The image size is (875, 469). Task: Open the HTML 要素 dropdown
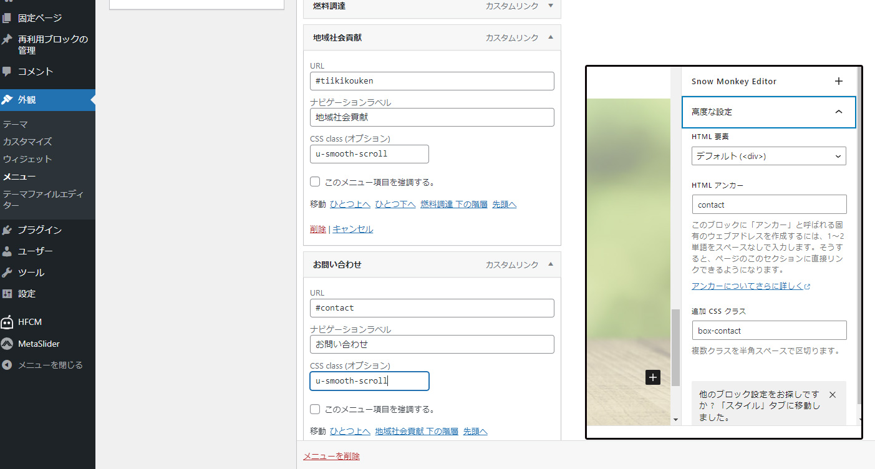[x=768, y=156]
